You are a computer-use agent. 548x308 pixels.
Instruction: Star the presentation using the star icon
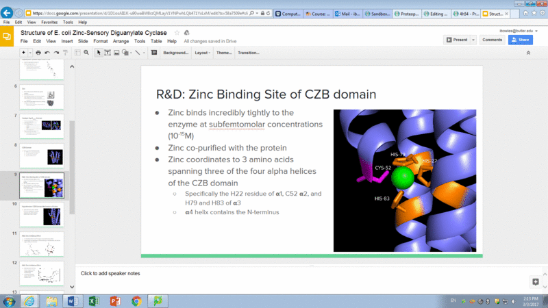click(177, 32)
